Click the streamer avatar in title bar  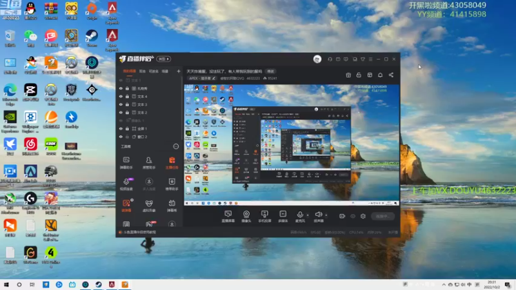point(317,59)
